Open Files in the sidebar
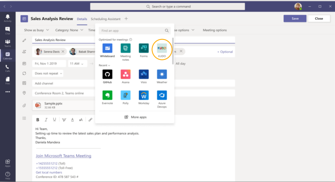Viewport: 335px width, 182px height. pos(8,81)
